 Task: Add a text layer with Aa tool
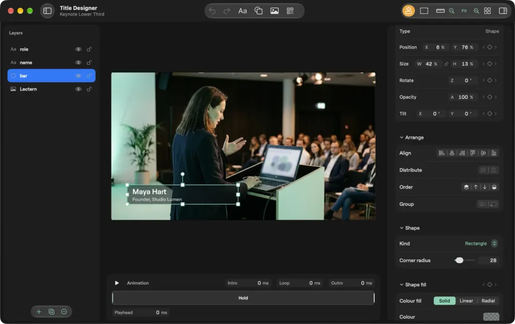[242, 11]
